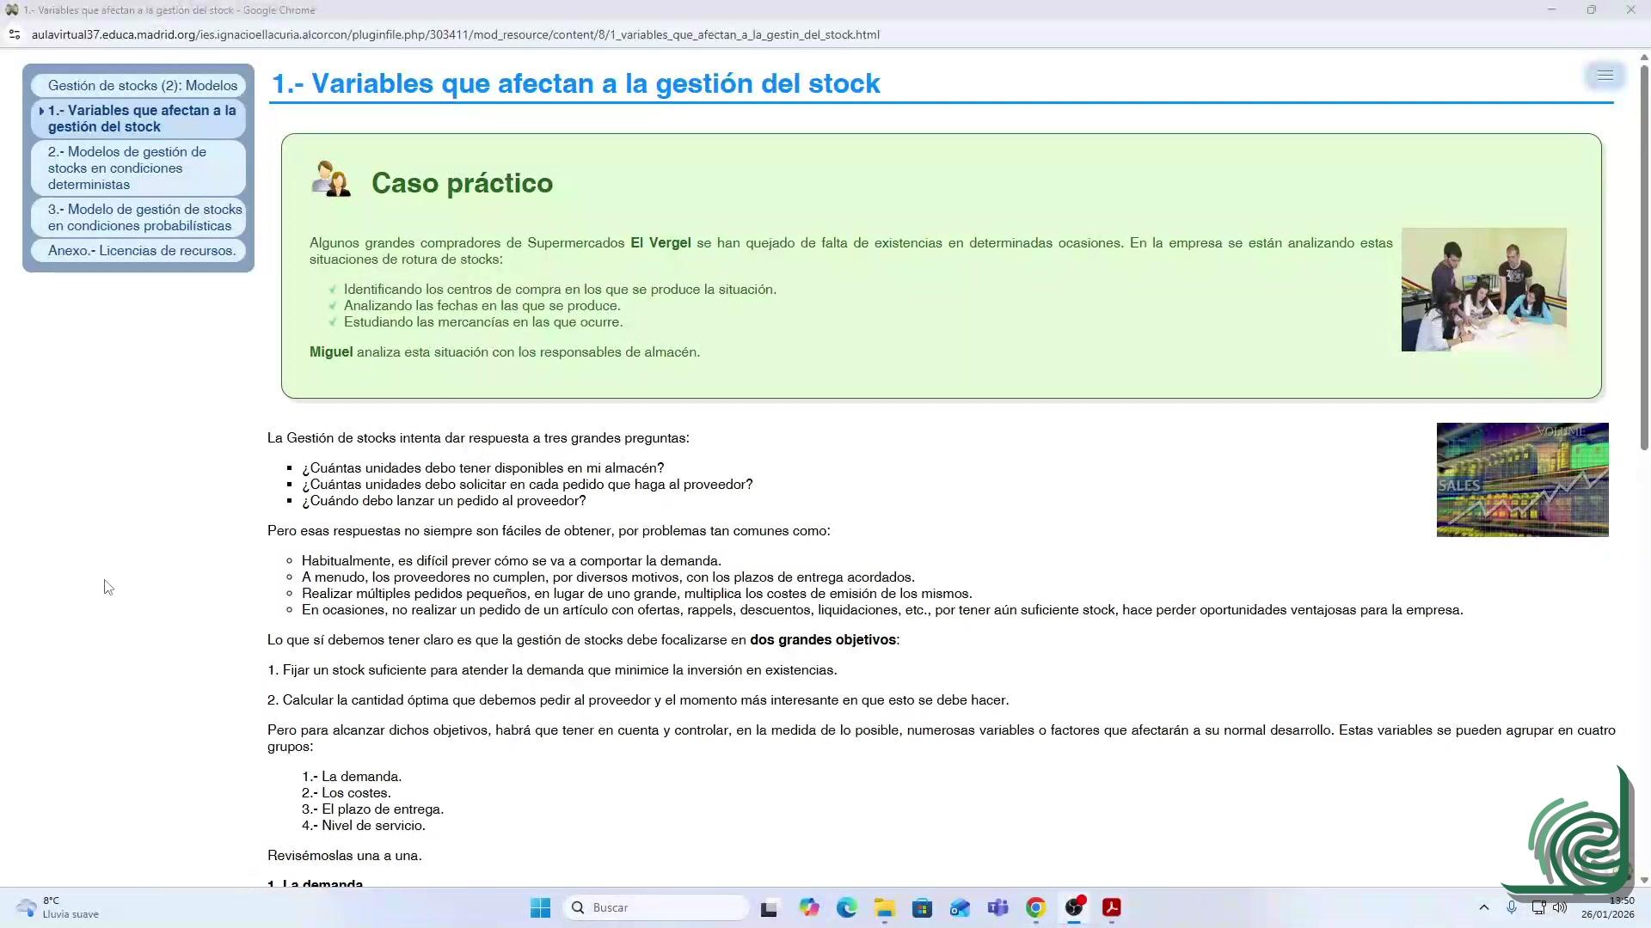Image resolution: width=1651 pixels, height=928 pixels.
Task: Click the SALES stock chart image
Action: (1522, 479)
